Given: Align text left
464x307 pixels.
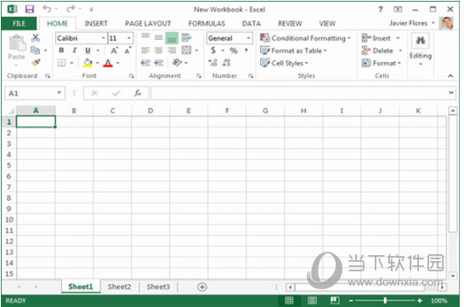Looking at the screenshot, I should [145, 50].
